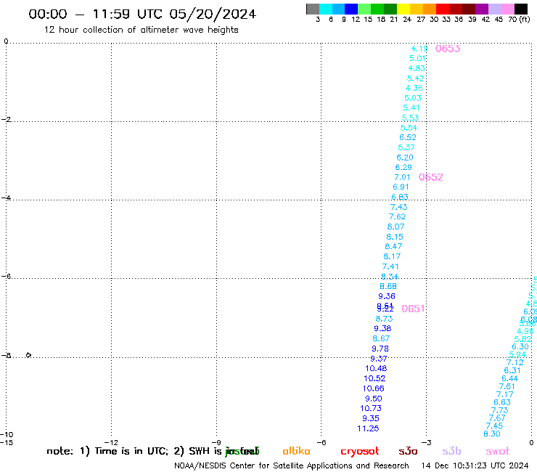Select the pure blue swatch in the legend
Image resolution: width=537 pixels, height=472 pixels.
[x=351, y=9]
